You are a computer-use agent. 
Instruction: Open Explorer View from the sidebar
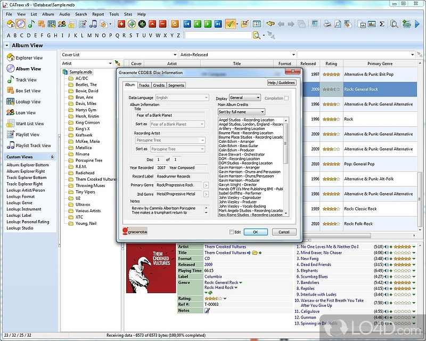pyautogui.click(x=29, y=58)
